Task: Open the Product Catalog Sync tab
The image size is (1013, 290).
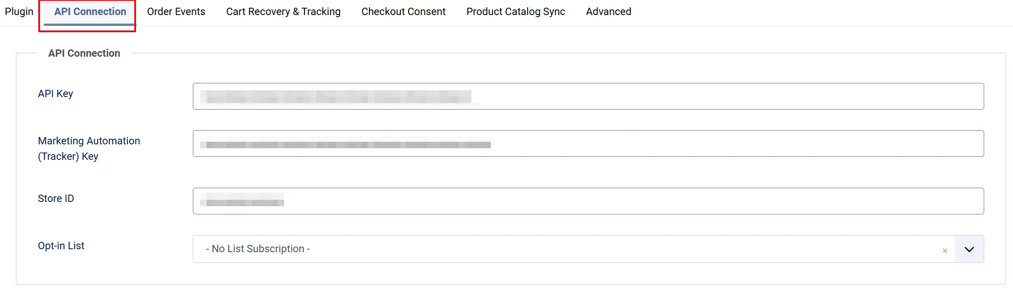Action: 516,12
